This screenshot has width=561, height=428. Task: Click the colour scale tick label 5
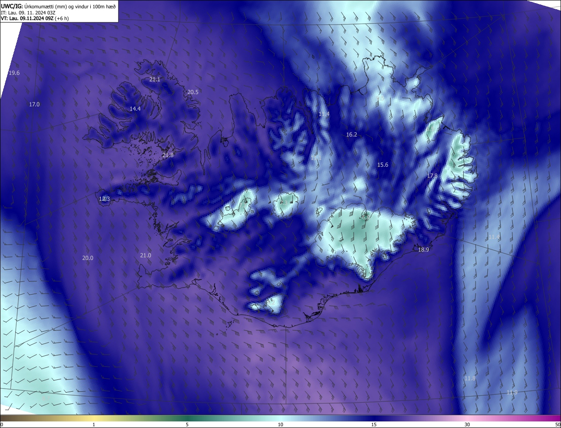tap(187, 424)
